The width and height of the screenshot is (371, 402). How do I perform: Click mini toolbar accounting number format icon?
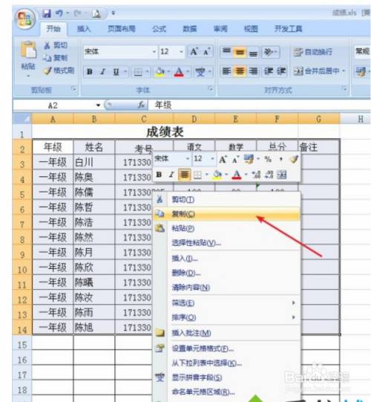coord(249,159)
